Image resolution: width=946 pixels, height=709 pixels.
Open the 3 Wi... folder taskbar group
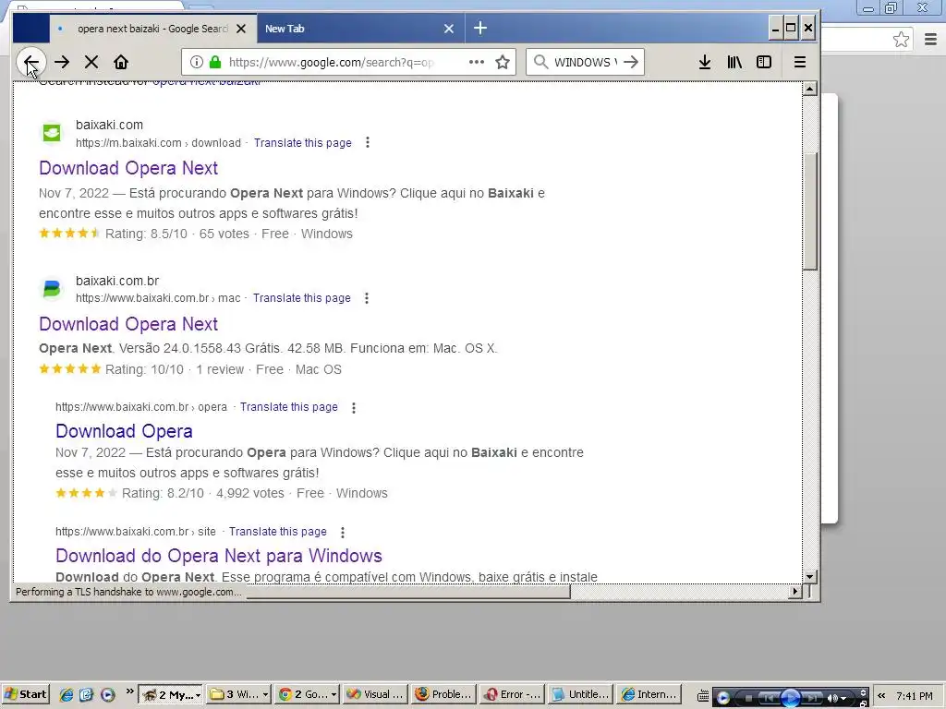(x=238, y=694)
